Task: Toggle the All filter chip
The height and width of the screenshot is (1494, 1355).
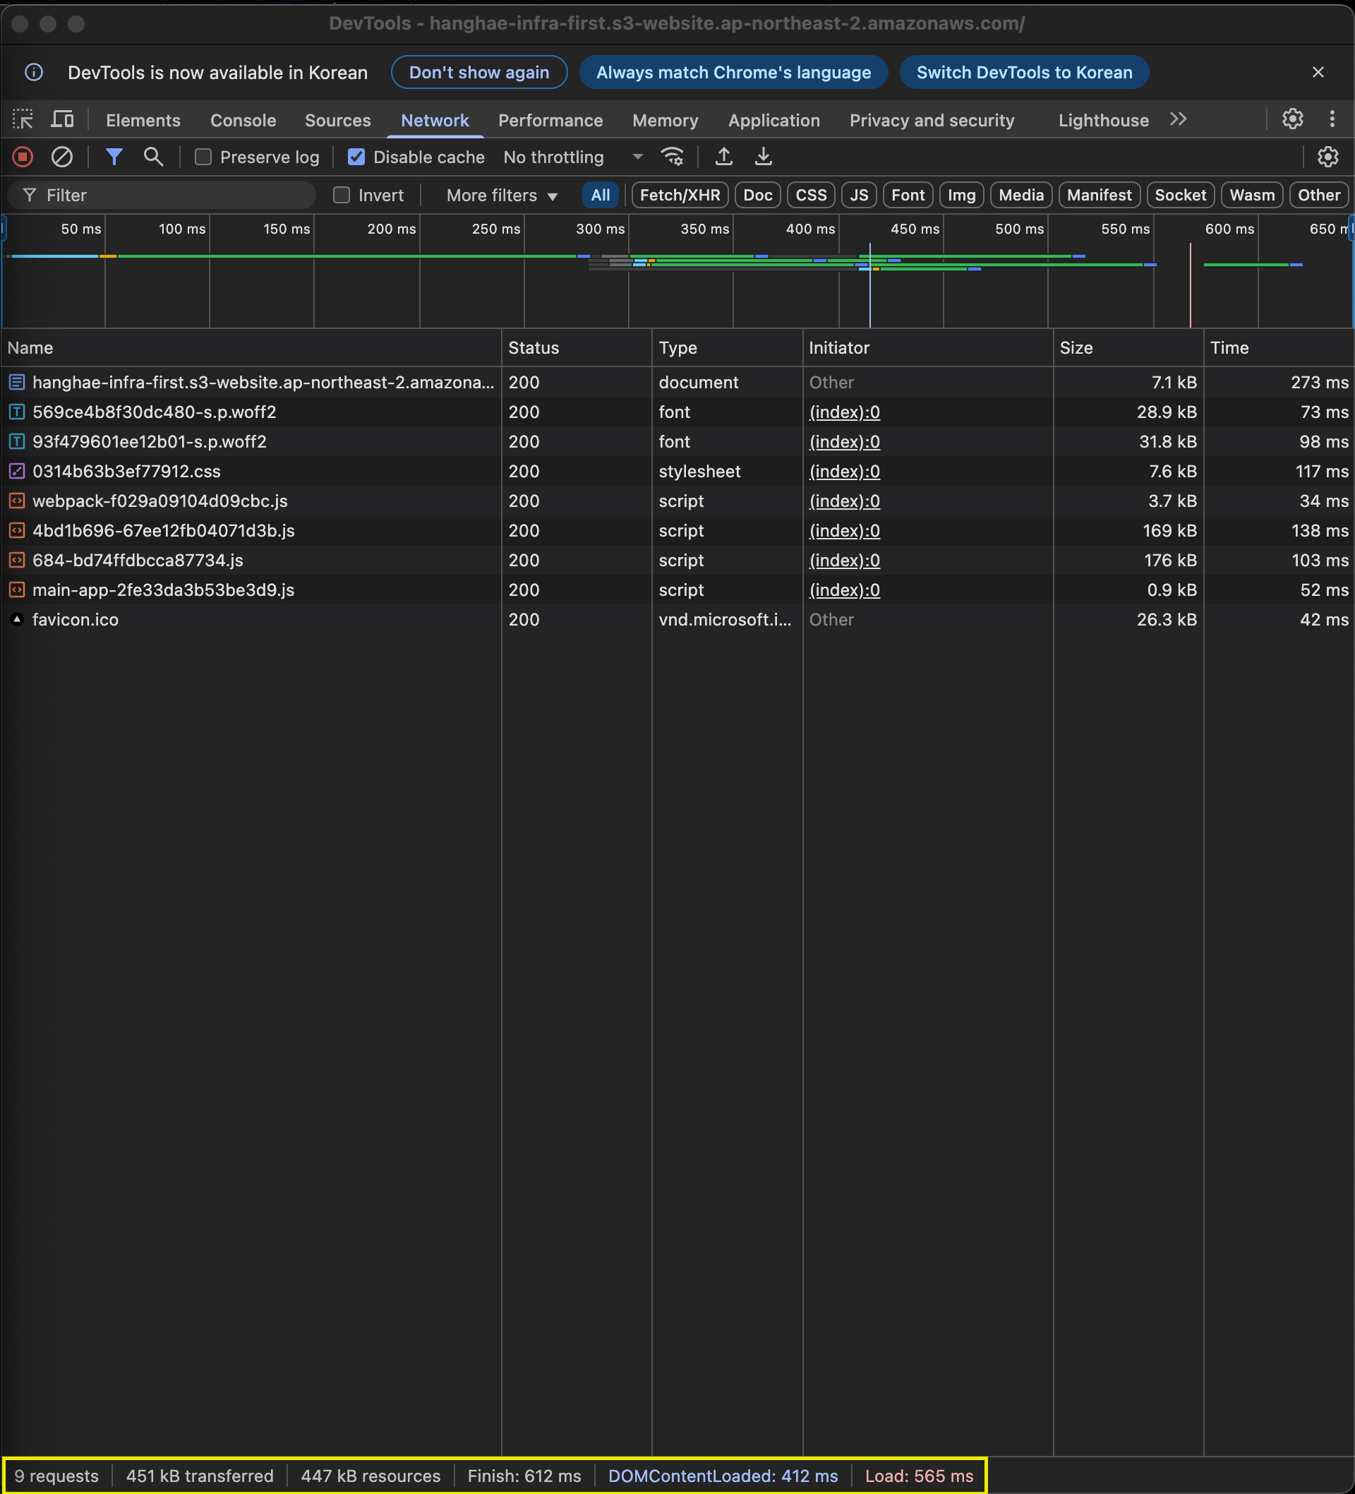Action: coord(600,196)
